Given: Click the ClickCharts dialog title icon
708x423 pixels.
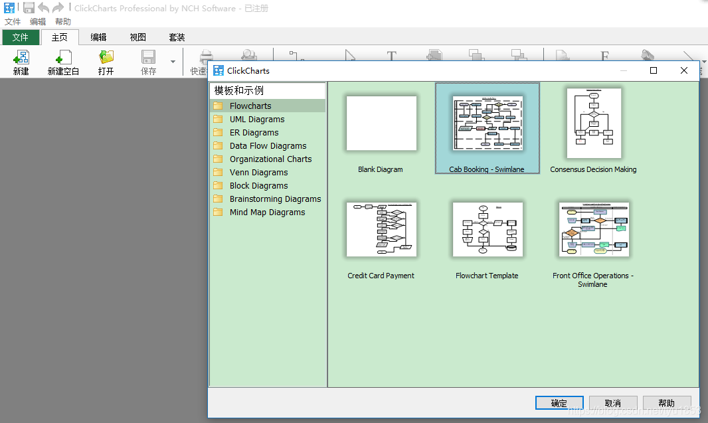Looking at the screenshot, I should point(219,70).
